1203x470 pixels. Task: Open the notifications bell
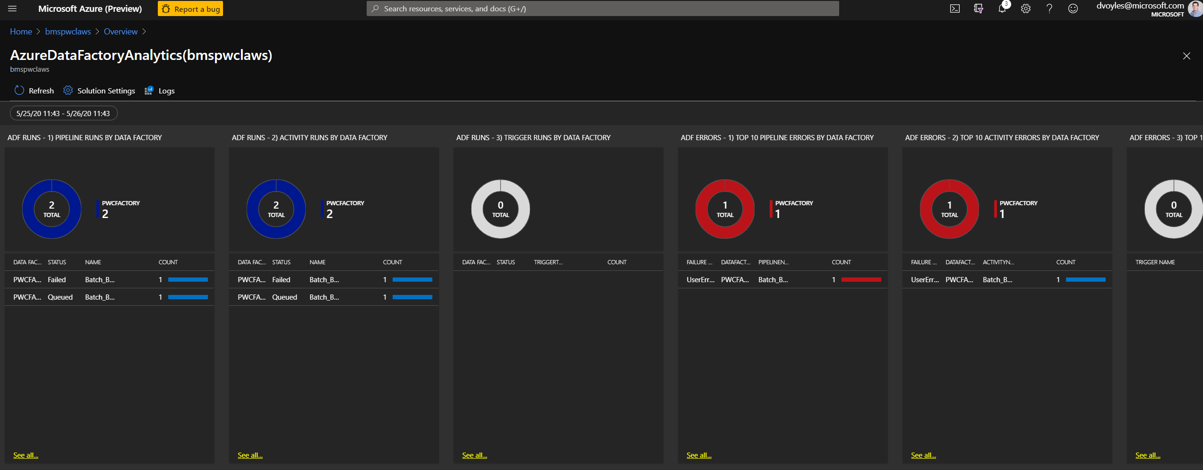point(1002,8)
